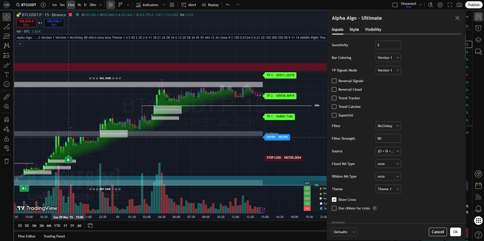Viewport: 484px width, 241px height.
Task: Take a snapshot with camera icon
Action: [x=459, y=5]
